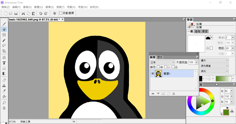Viewport: 236px width, 124px height.
Task: Enable the 自動選擇 checkbox
Action: [61, 13]
